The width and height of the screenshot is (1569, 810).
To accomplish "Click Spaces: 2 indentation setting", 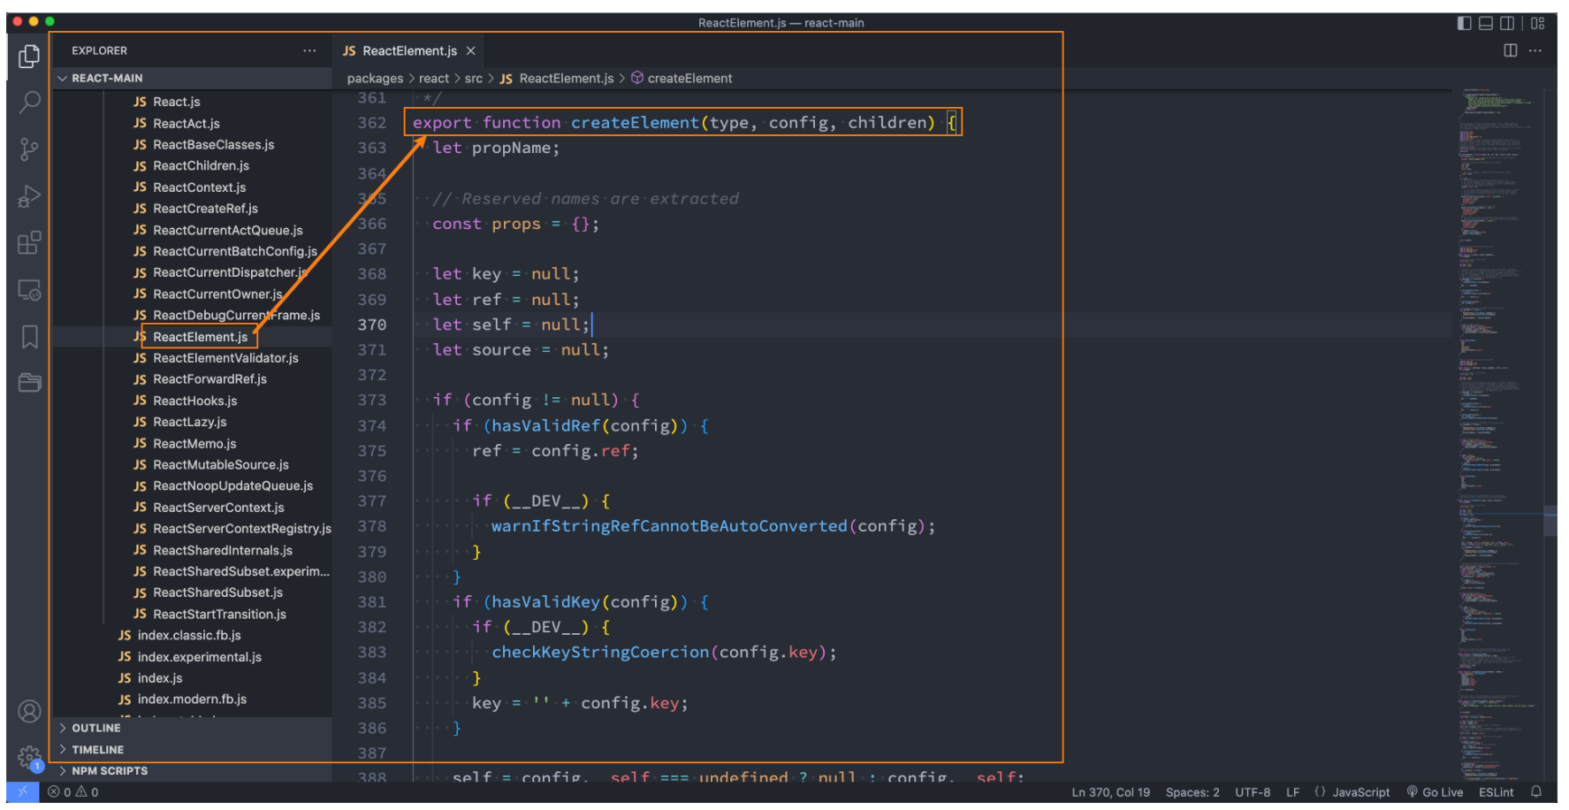I will coord(1192,792).
